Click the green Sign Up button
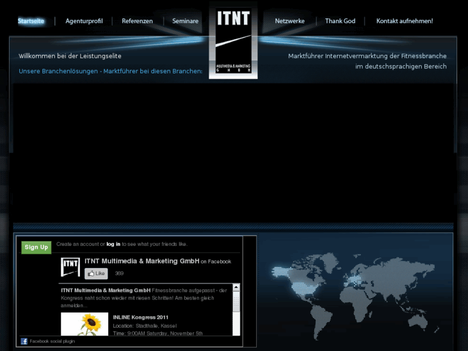This screenshot has width=468, height=351. [36, 247]
